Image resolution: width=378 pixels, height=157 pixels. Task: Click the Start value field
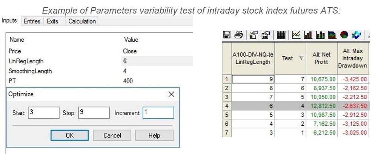44,113
